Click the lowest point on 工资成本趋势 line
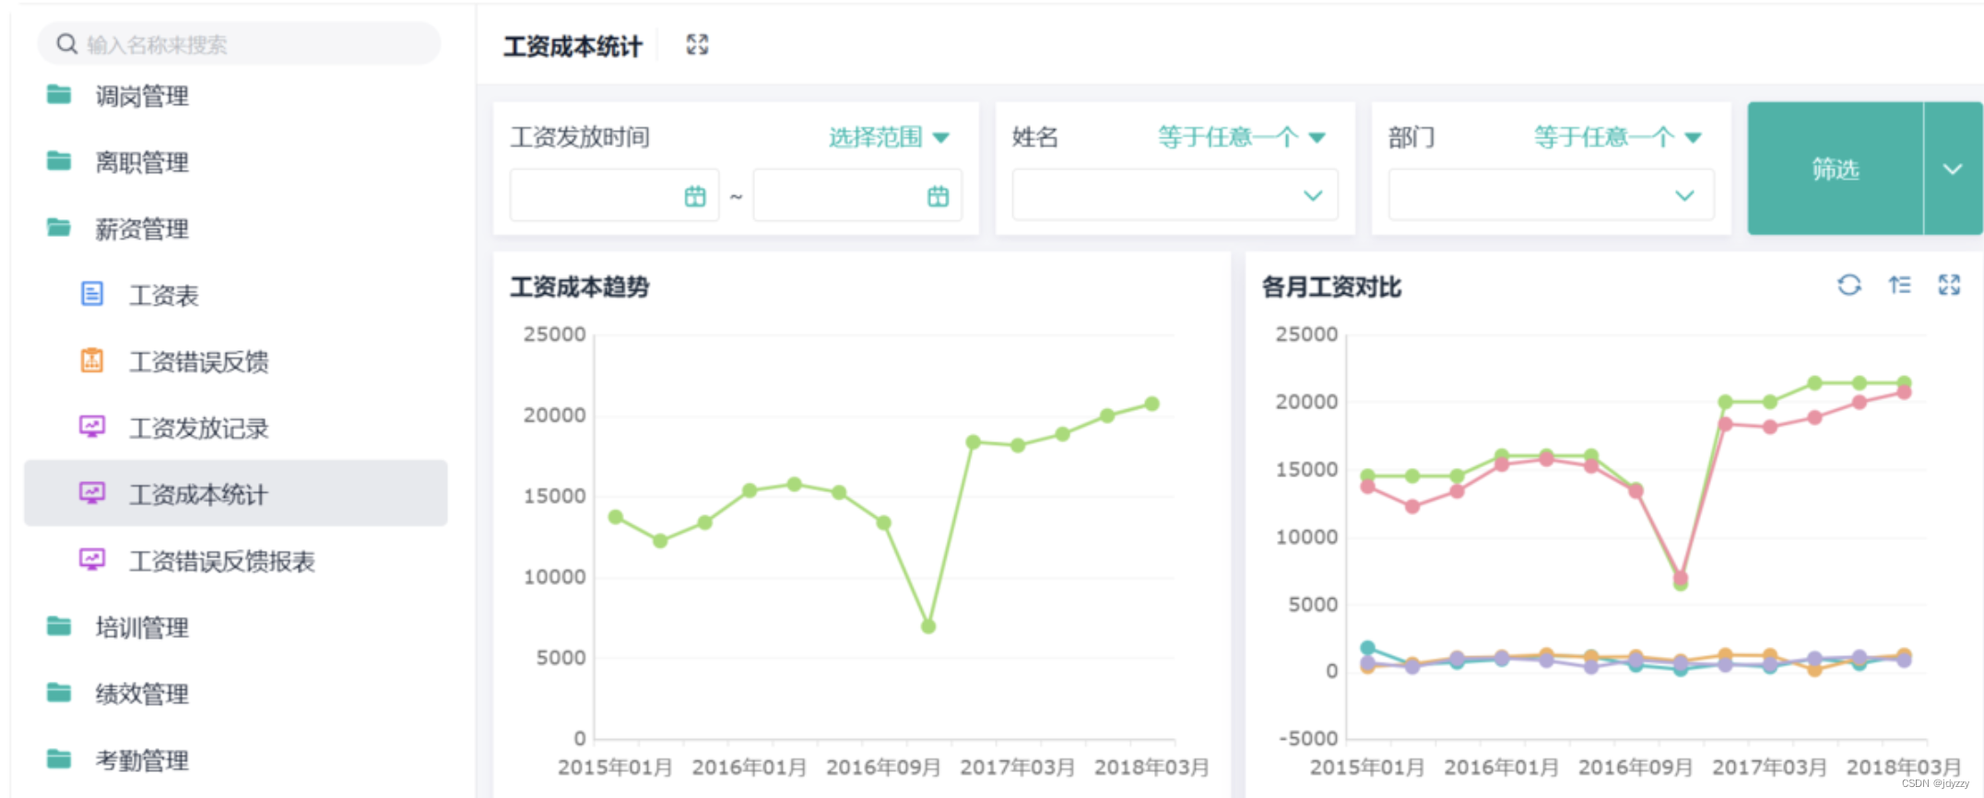The image size is (1984, 798). [928, 627]
